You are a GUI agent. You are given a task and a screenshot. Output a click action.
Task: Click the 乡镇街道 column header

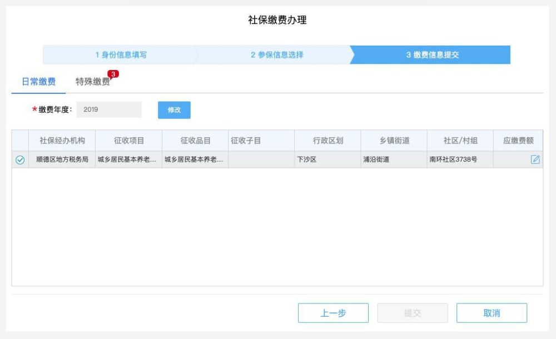click(394, 141)
